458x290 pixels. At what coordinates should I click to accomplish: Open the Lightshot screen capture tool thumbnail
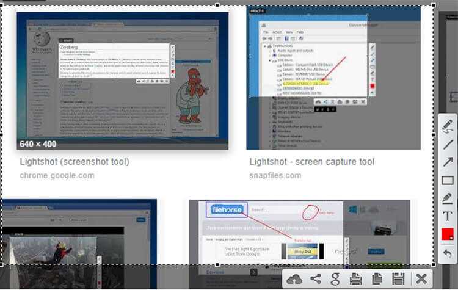(x=333, y=78)
